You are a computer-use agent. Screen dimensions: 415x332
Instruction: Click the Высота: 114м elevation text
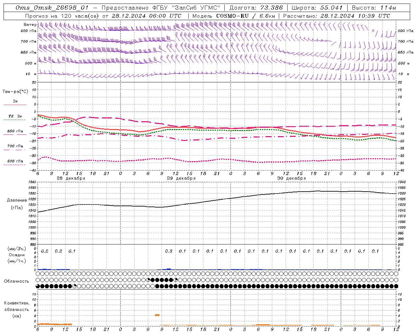[x=374, y=8]
